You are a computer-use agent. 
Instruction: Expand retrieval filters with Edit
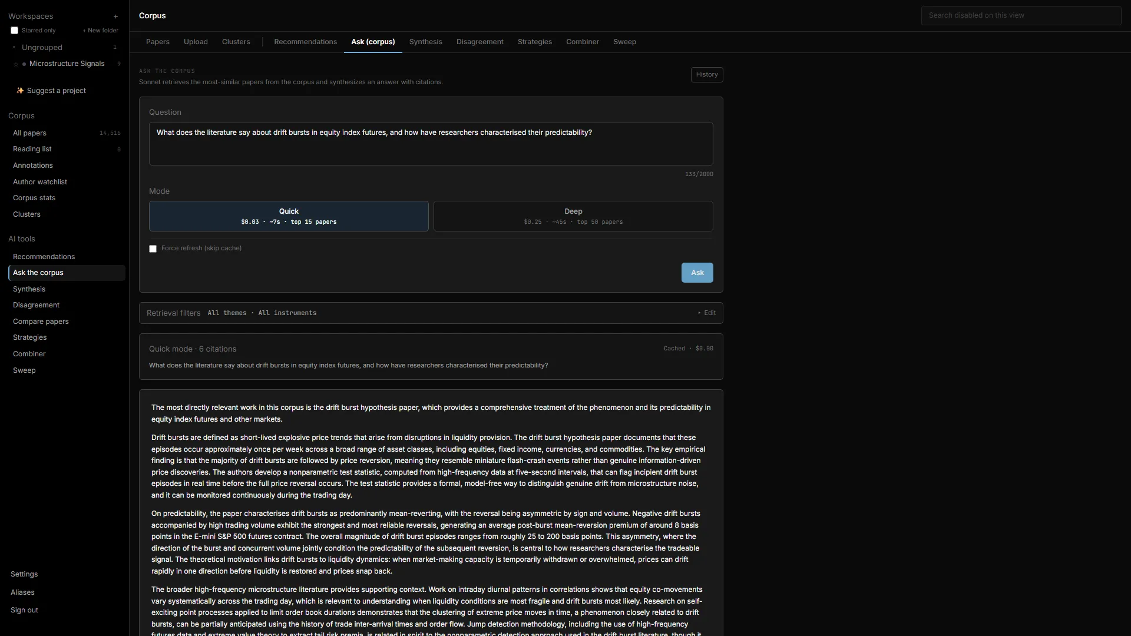tap(707, 313)
